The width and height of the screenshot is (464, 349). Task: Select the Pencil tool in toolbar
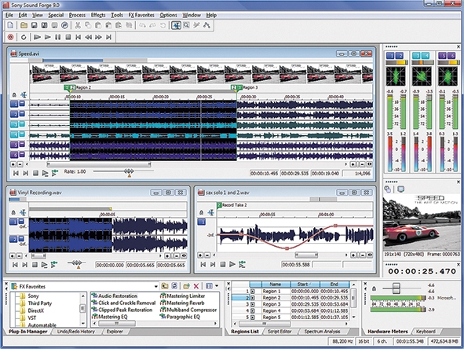196,25
